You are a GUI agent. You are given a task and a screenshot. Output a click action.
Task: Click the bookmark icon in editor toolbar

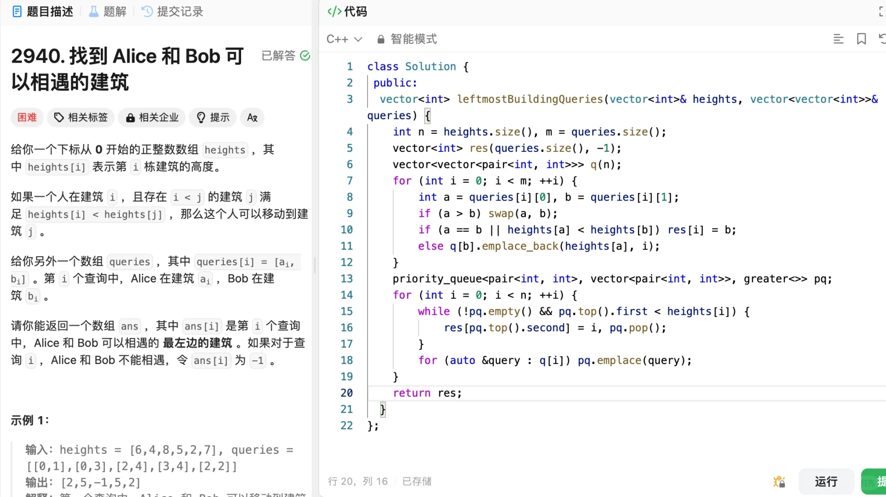click(861, 39)
